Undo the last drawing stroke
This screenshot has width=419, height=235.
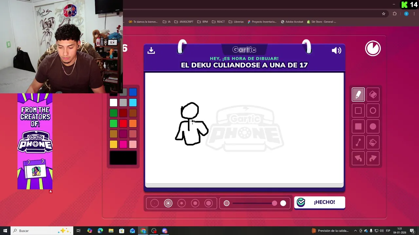click(358, 159)
